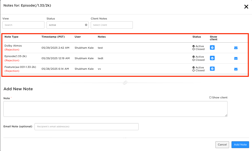Open the Select Client dropdown

(x=112, y=25)
